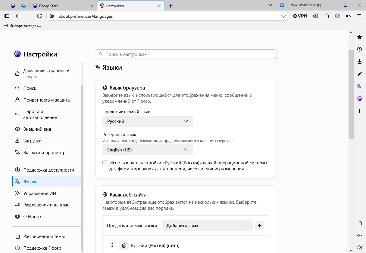Expand the Резервный язык English (US) dropdown
Image resolution: width=366 pixels, height=253 pixels.
point(148,150)
